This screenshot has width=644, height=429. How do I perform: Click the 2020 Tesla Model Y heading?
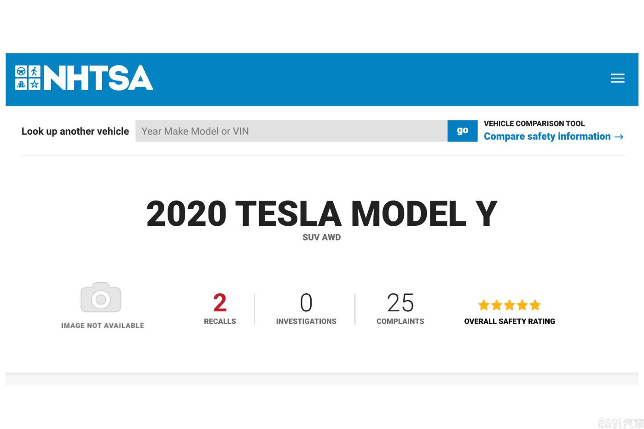[x=322, y=214]
